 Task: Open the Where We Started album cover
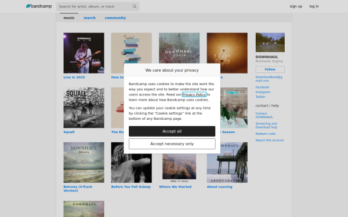(179, 168)
